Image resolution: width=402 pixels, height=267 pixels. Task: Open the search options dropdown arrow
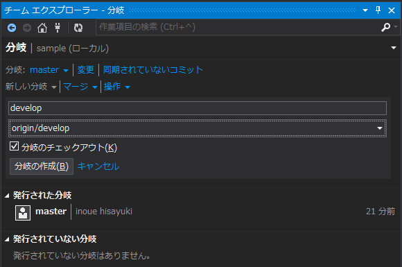coord(396,26)
